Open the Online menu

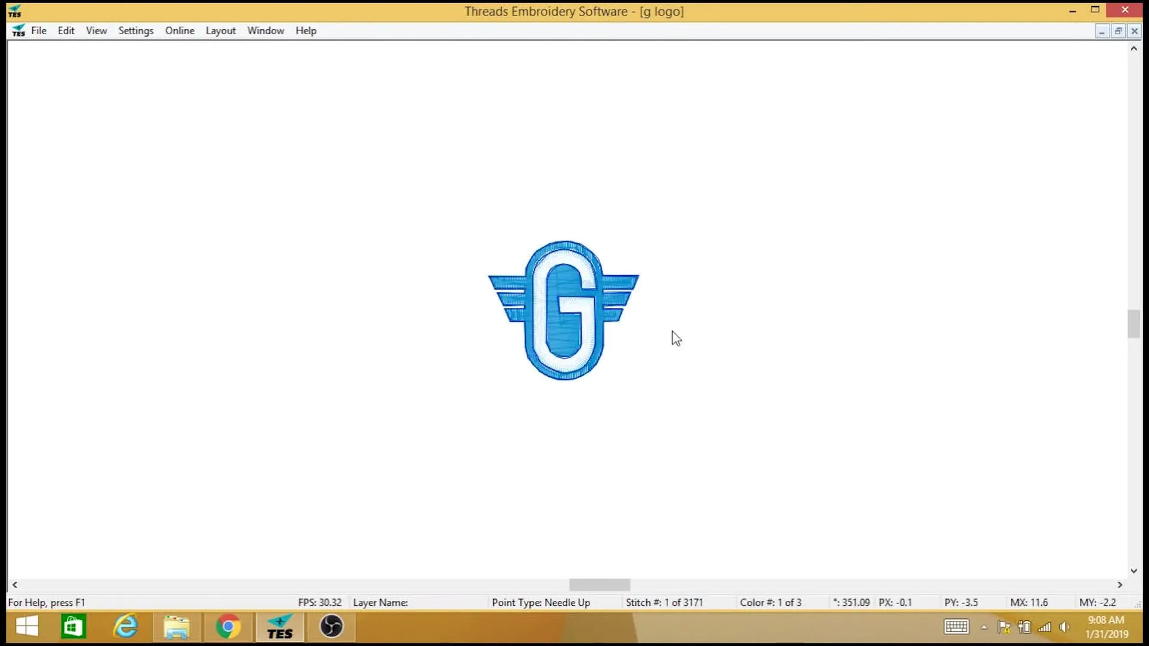pos(179,30)
